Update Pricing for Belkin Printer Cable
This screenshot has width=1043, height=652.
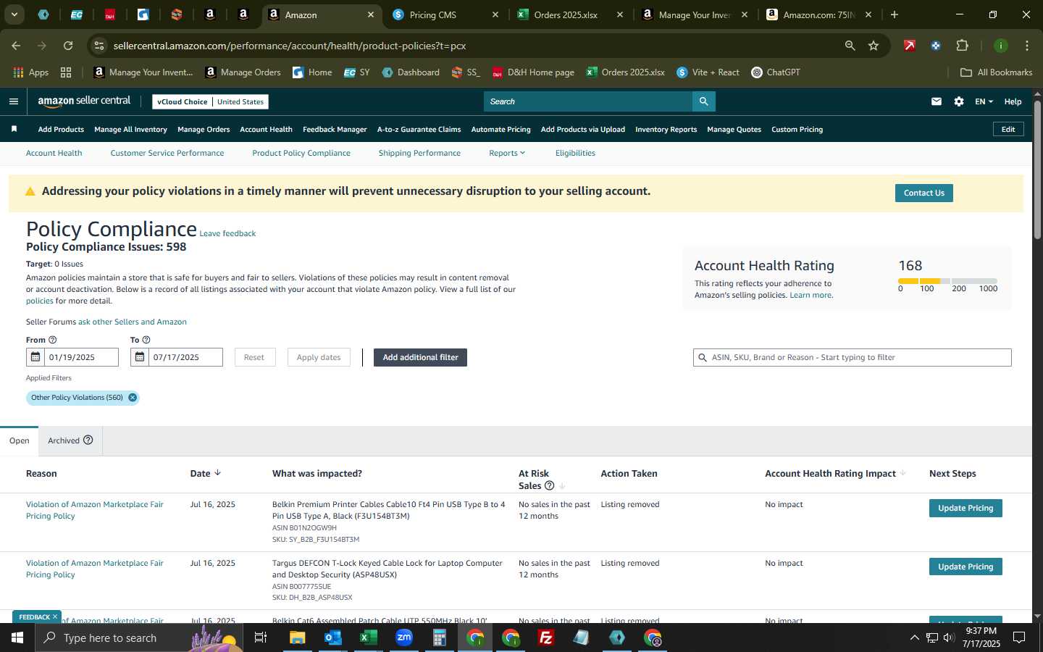pyautogui.click(x=965, y=508)
